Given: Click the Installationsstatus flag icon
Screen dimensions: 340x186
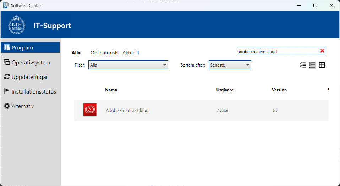Looking at the screenshot, I should 7,91.
